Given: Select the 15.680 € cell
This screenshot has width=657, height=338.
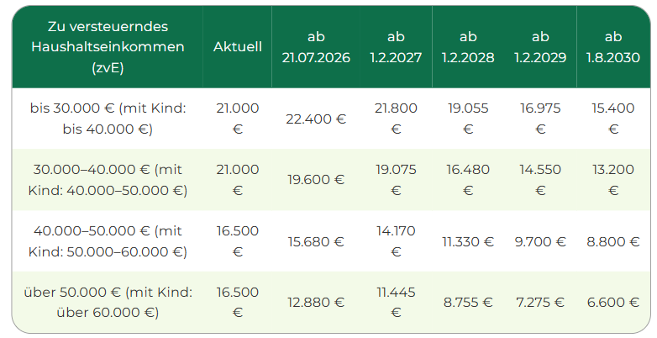Looking at the screenshot, I should (316, 241).
